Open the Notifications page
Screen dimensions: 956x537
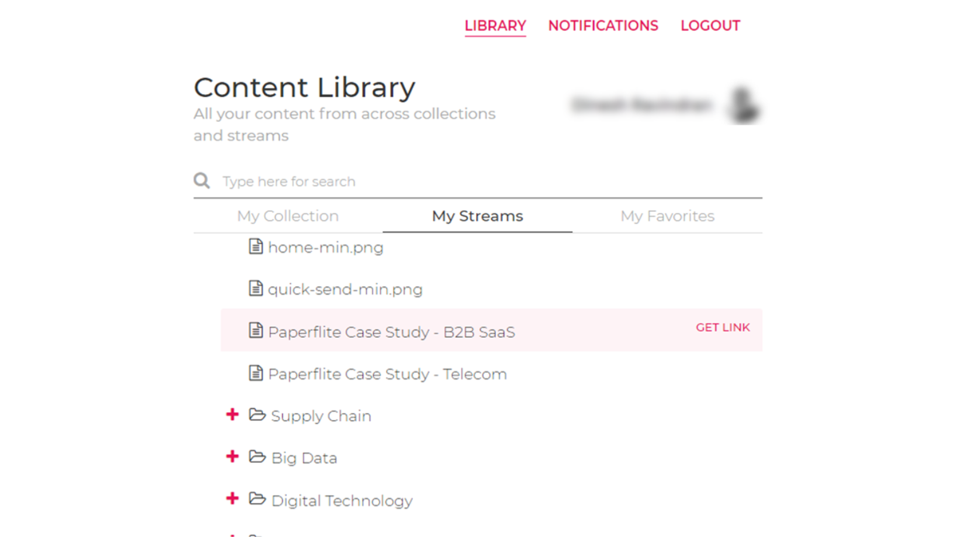[x=603, y=26]
